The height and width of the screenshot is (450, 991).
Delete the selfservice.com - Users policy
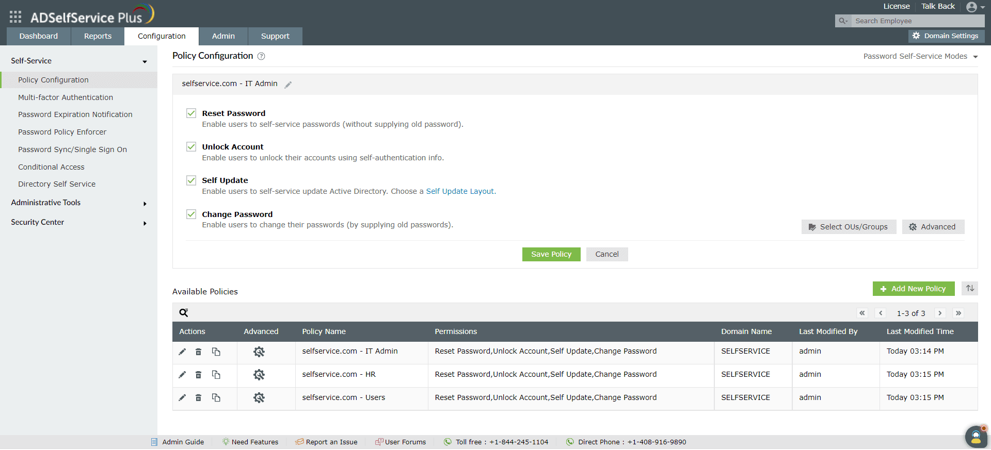click(x=199, y=398)
